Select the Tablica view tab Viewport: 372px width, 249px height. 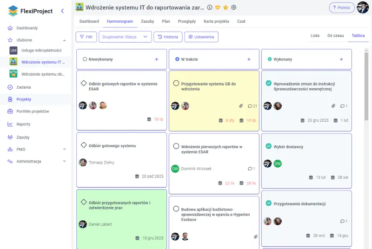pos(358,35)
